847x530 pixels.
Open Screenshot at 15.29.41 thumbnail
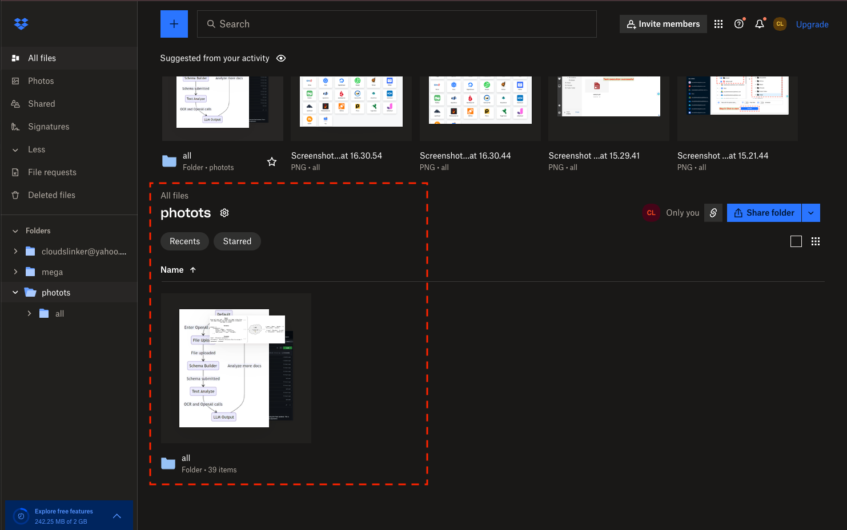[609, 108]
